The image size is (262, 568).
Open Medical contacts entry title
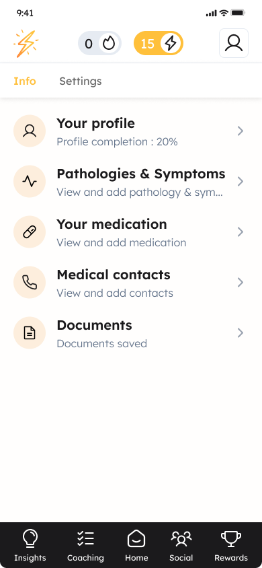pos(114,275)
